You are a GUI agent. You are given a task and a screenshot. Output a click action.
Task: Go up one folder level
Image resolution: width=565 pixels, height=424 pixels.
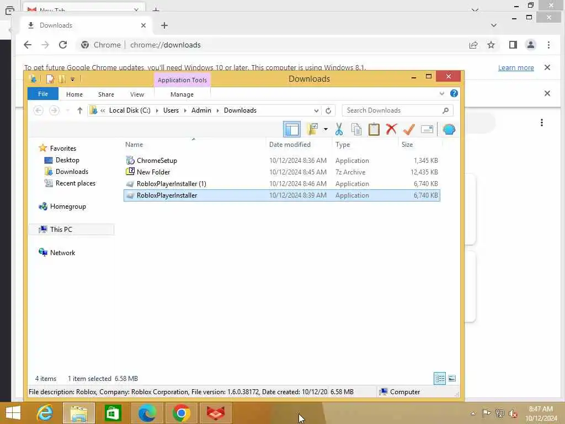tap(79, 110)
